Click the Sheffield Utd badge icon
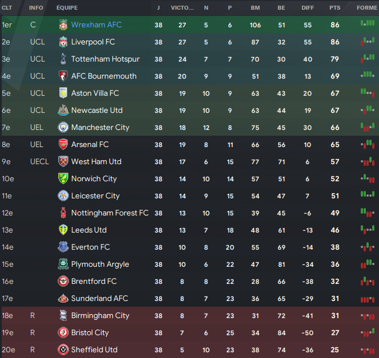The width and height of the screenshot is (379, 358). pyautogui.click(x=63, y=350)
